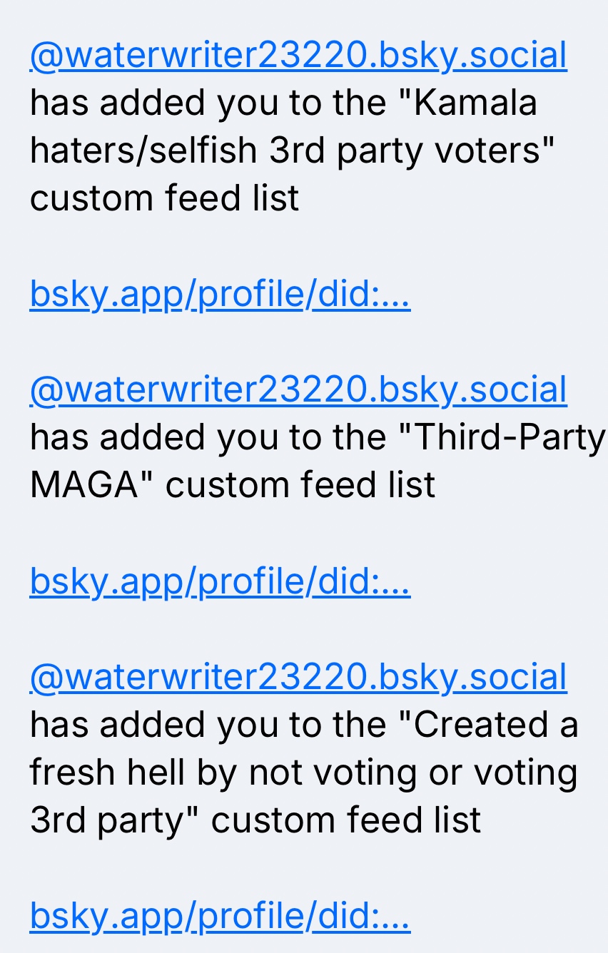Screen dimensions: 608x953
Task: Open the waterwriter23220 mention above the Kamala haters text
Action: tap(298, 56)
